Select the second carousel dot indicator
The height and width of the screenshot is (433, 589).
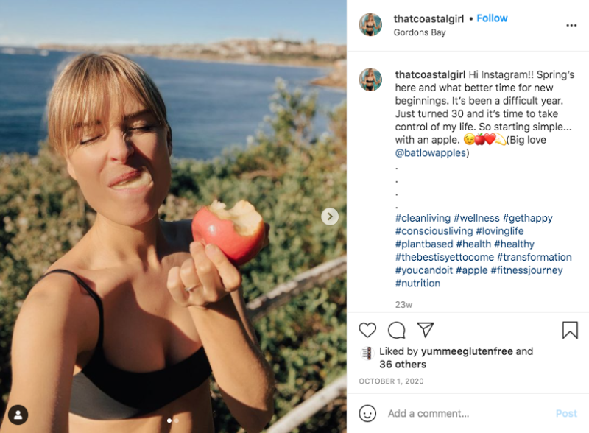[177, 420]
